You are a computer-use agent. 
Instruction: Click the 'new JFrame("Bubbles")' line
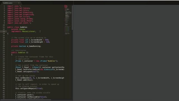(37, 61)
